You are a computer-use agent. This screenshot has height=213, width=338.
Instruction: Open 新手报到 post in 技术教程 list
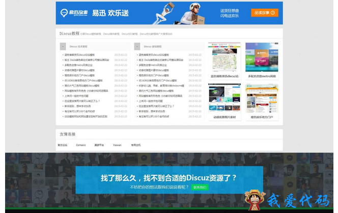pos(77,106)
